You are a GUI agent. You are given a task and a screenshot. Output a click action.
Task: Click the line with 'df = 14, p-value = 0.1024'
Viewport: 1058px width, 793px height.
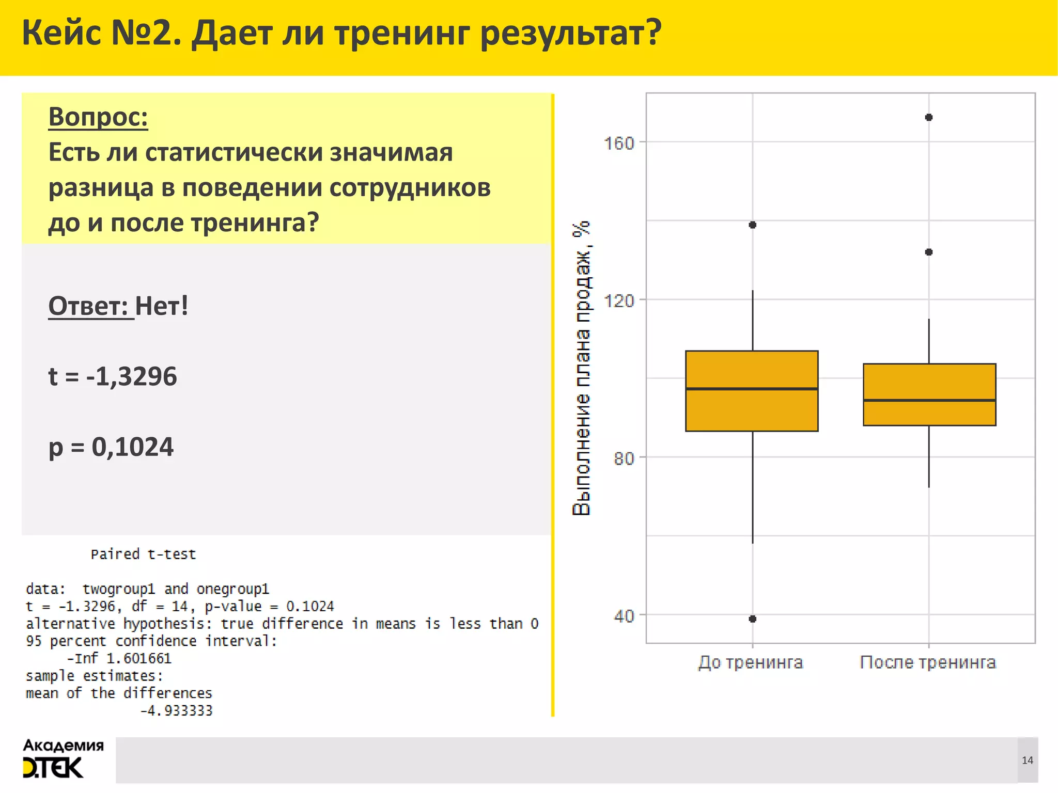pyautogui.click(x=180, y=607)
